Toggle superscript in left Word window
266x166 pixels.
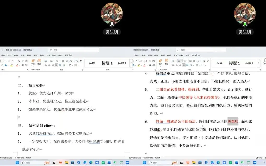(2, 65)
